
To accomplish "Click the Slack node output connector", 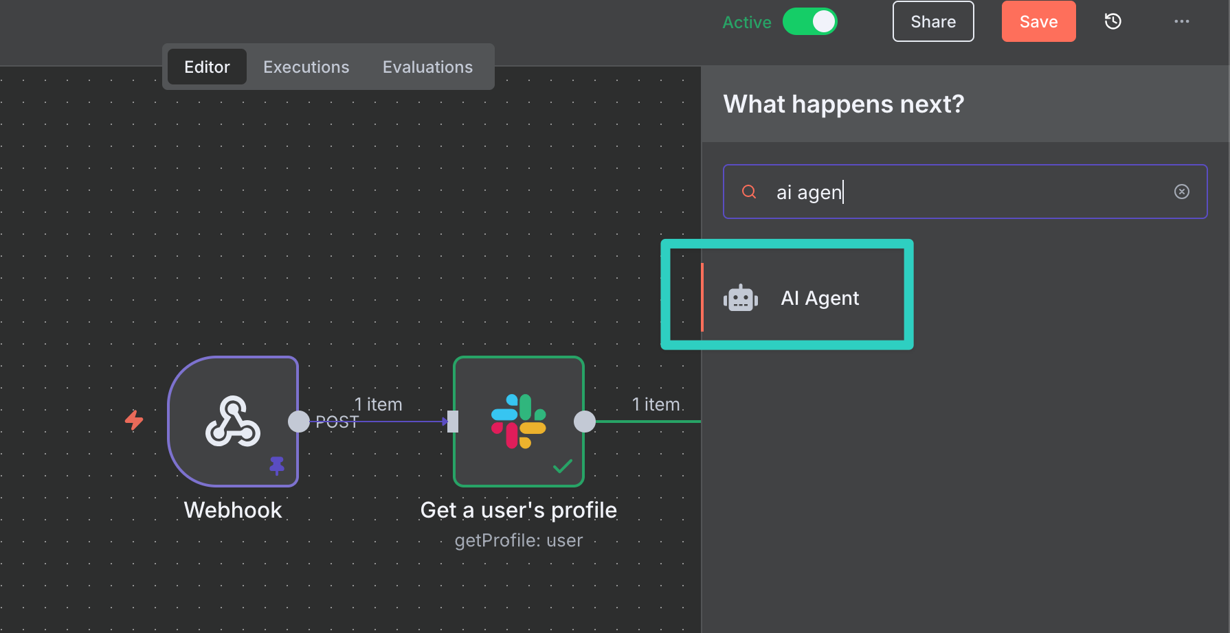I will (585, 422).
